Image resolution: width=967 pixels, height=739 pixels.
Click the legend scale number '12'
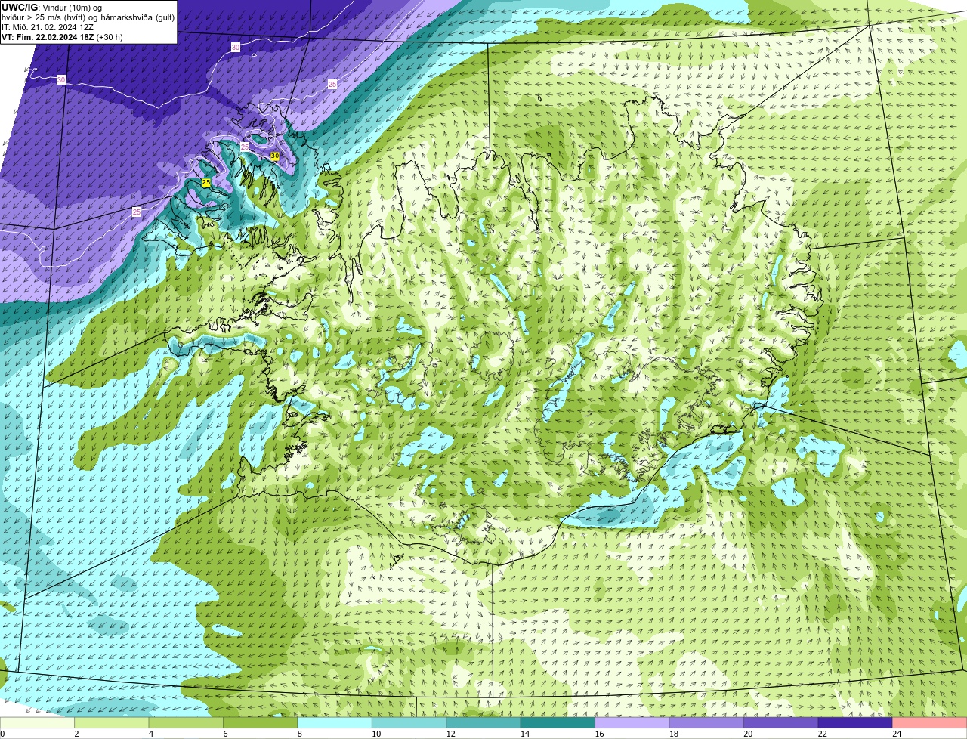[450, 734]
